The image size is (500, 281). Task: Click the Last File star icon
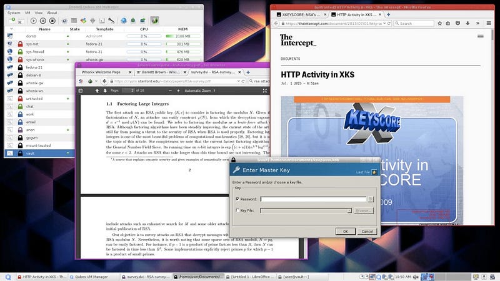pos(374,172)
